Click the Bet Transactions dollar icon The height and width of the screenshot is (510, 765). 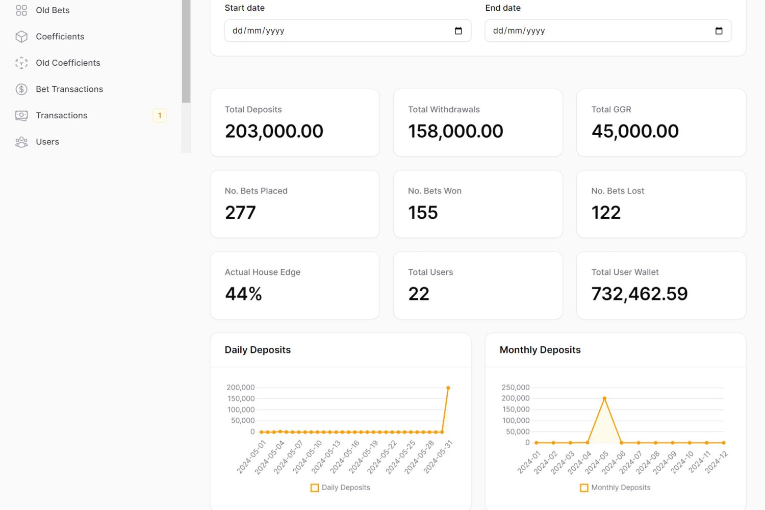pos(21,89)
